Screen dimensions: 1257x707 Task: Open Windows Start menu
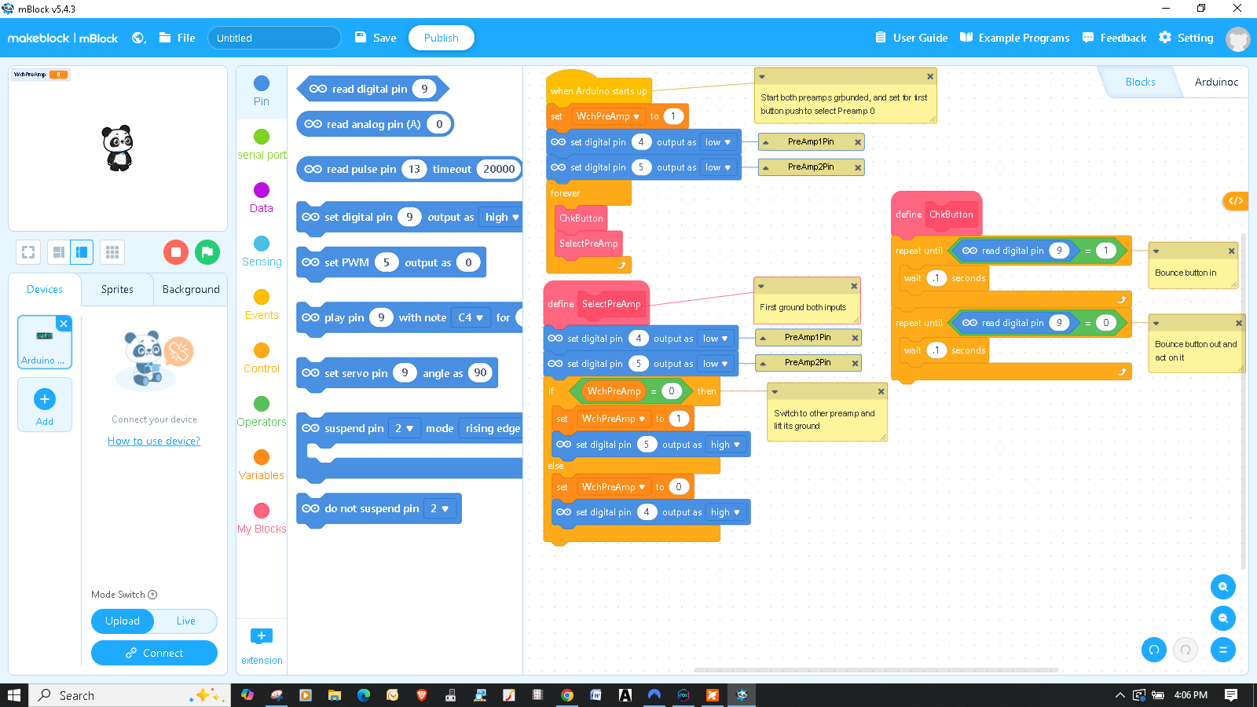click(14, 695)
